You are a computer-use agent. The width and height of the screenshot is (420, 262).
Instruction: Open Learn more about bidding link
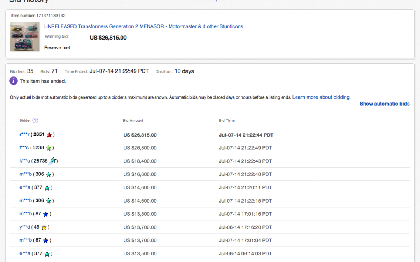coord(321,97)
